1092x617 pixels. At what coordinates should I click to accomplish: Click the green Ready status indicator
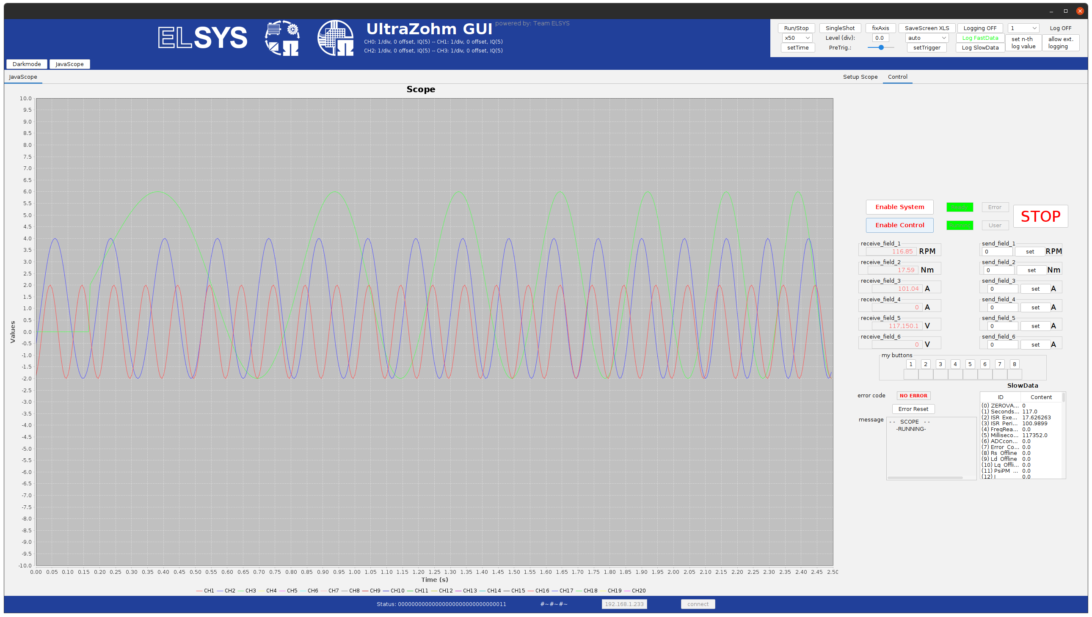[x=960, y=207]
